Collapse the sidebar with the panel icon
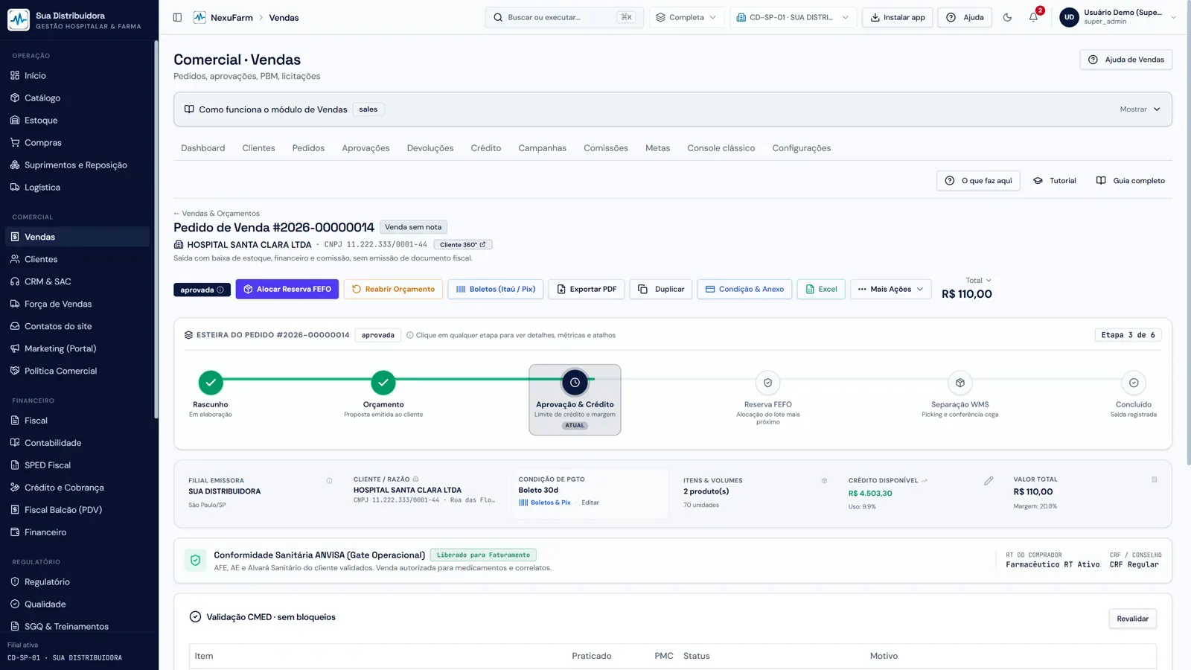 [x=177, y=17]
